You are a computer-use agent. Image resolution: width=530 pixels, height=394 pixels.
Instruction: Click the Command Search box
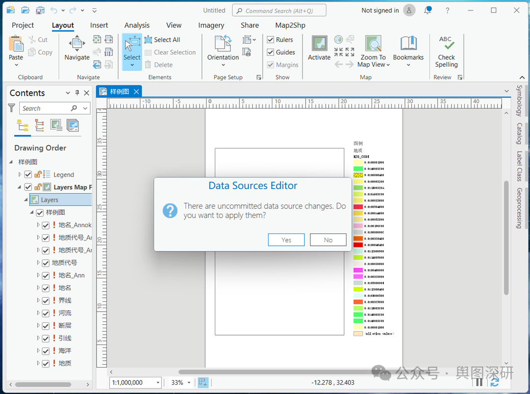click(279, 10)
